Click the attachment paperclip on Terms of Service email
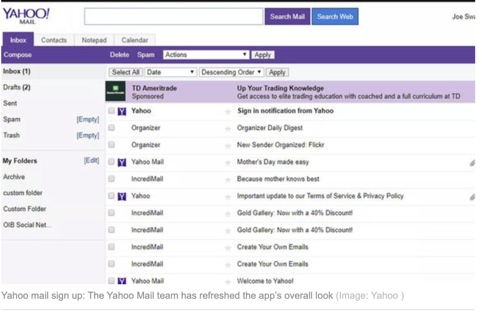 [472, 197]
